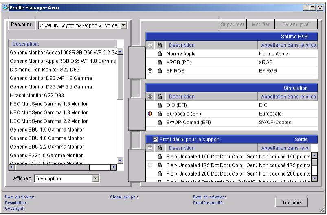Select the SWOP-Coated (EFI) simulation profile
The height and width of the screenshot is (215, 327).
232,122
